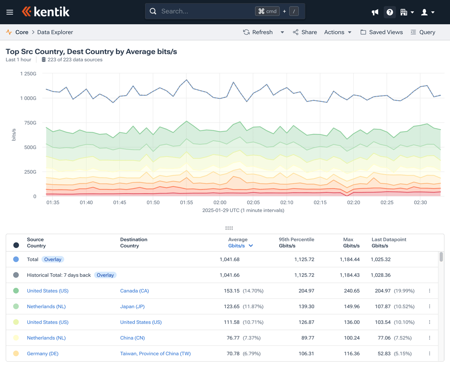
Task: Open the help question mark icon
Action: click(390, 12)
